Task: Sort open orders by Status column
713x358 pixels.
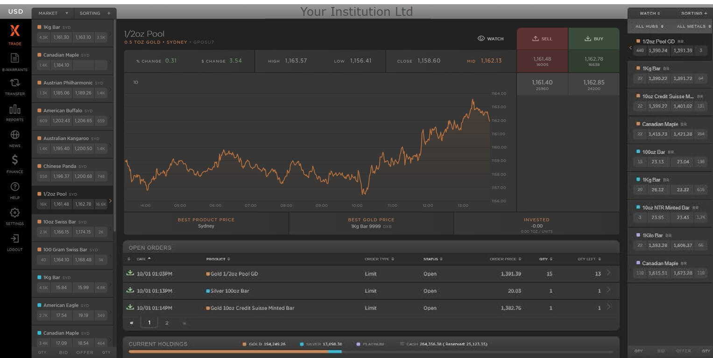Action: [433, 259]
